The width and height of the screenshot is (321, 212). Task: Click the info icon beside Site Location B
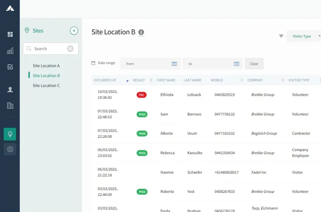[141, 32]
